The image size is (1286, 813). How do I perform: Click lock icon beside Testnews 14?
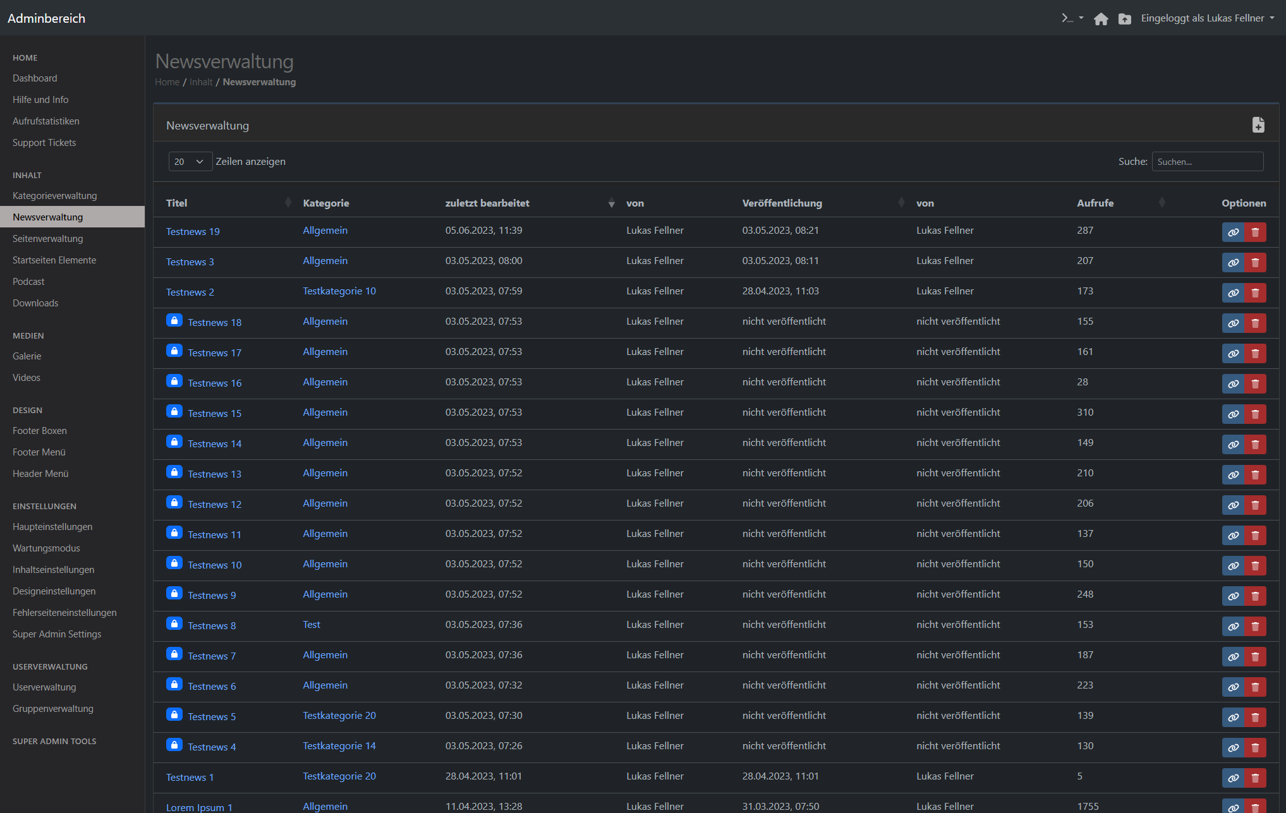click(x=174, y=442)
